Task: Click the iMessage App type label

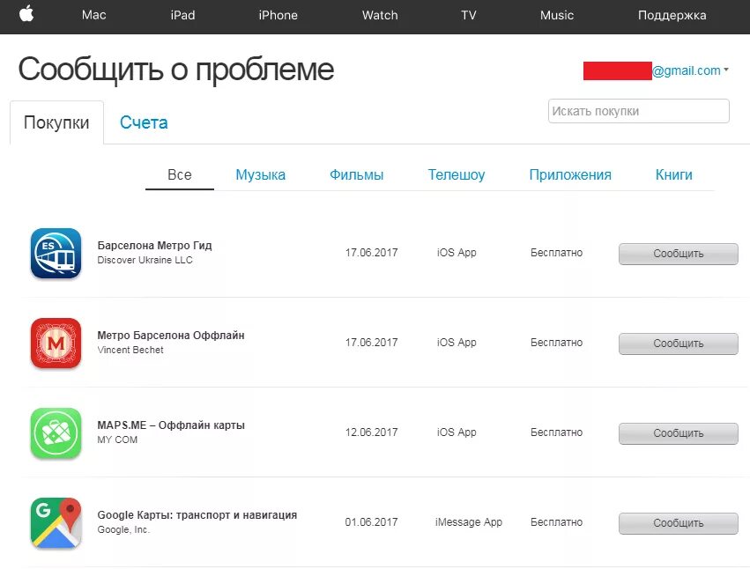Action: pyautogui.click(x=469, y=522)
